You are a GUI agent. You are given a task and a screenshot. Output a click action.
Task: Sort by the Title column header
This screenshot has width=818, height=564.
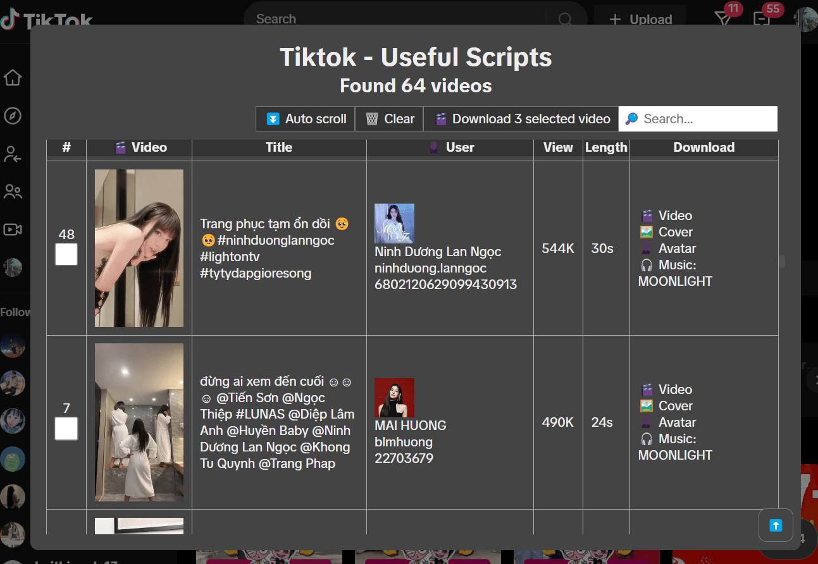coord(279,147)
